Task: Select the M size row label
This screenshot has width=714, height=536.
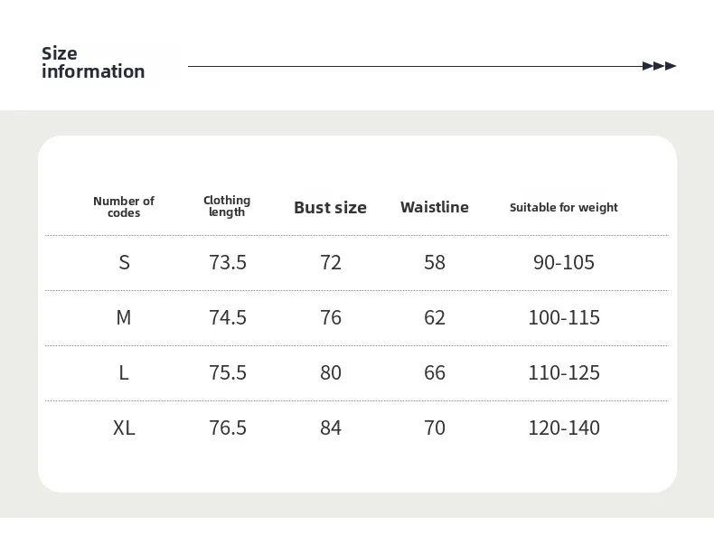Action: point(124,317)
